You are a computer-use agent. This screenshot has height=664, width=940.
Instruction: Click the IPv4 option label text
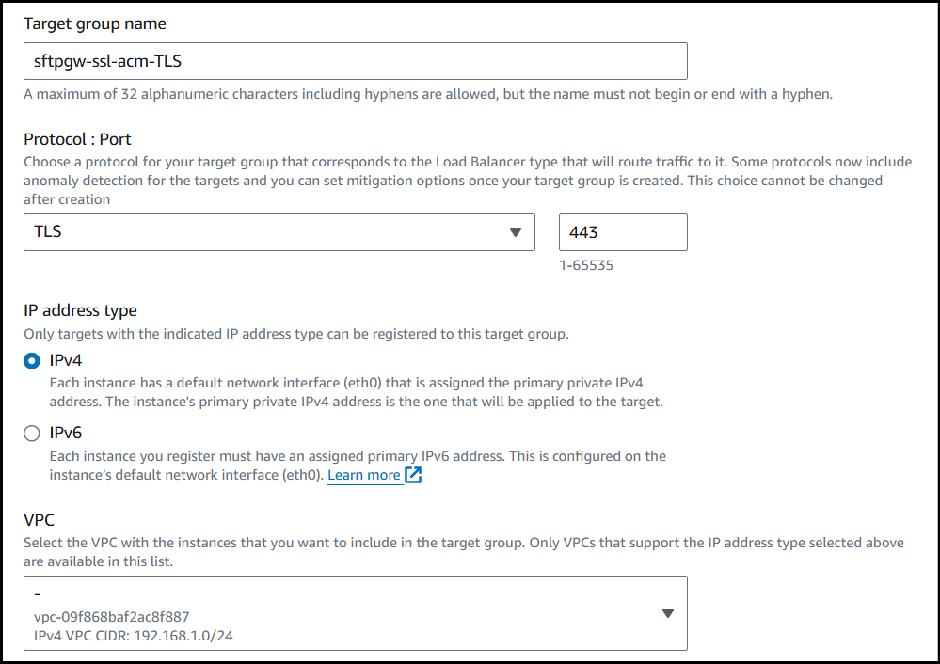[x=66, y=360]
